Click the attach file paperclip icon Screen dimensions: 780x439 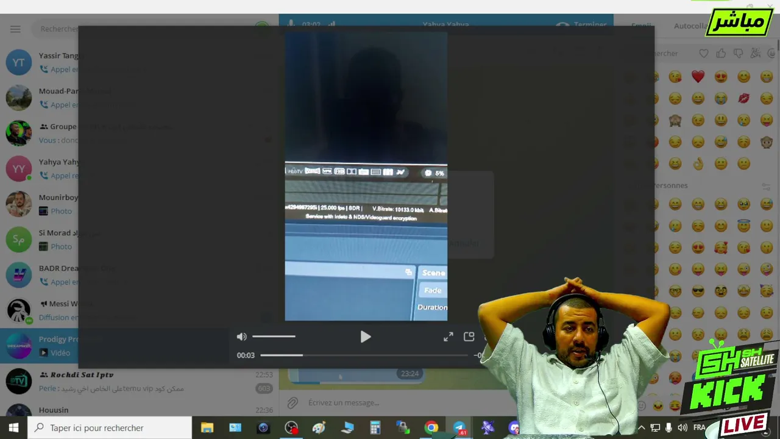293,402
